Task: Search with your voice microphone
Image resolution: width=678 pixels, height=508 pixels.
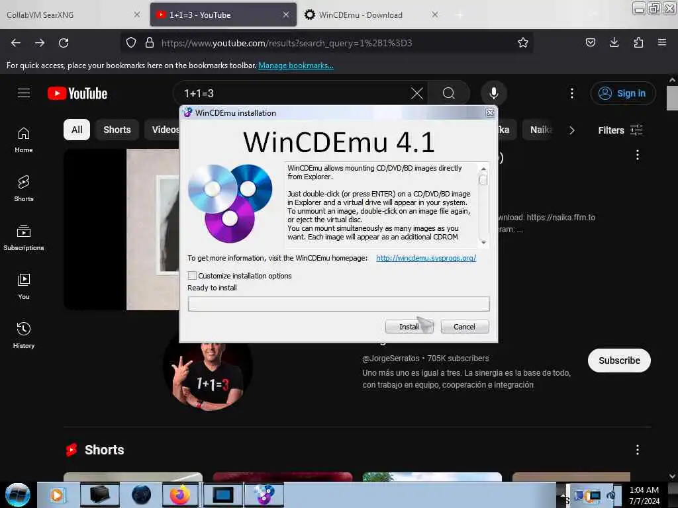Action: [494, 93]
